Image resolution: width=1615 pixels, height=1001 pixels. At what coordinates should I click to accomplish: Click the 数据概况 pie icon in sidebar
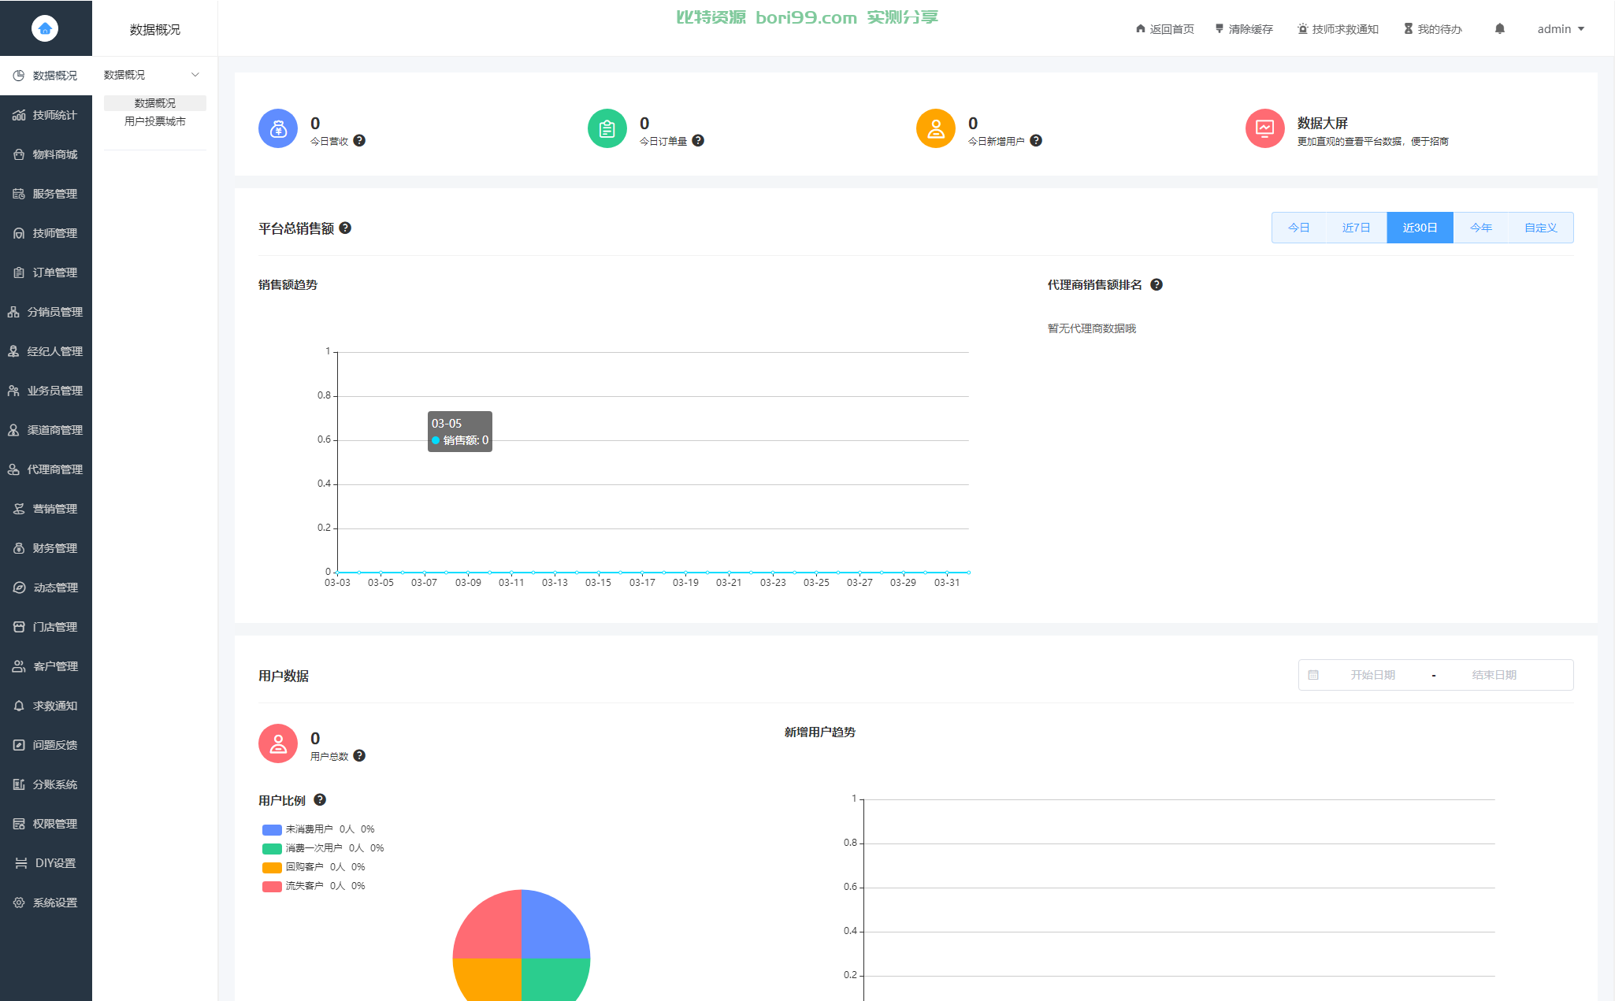tap(19, 76)
